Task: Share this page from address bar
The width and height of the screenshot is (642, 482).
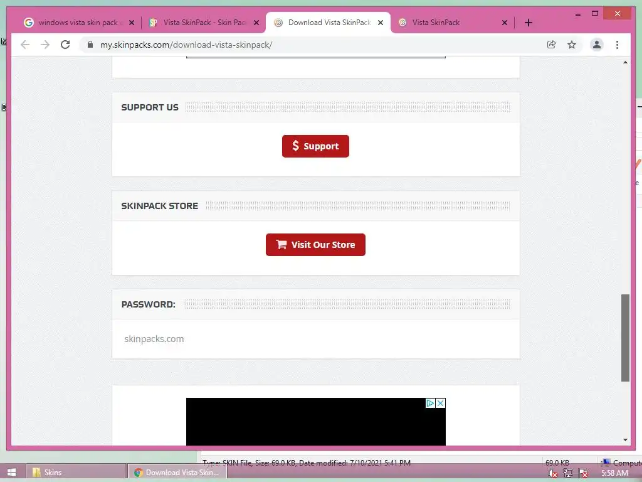Action: point(552,45)
